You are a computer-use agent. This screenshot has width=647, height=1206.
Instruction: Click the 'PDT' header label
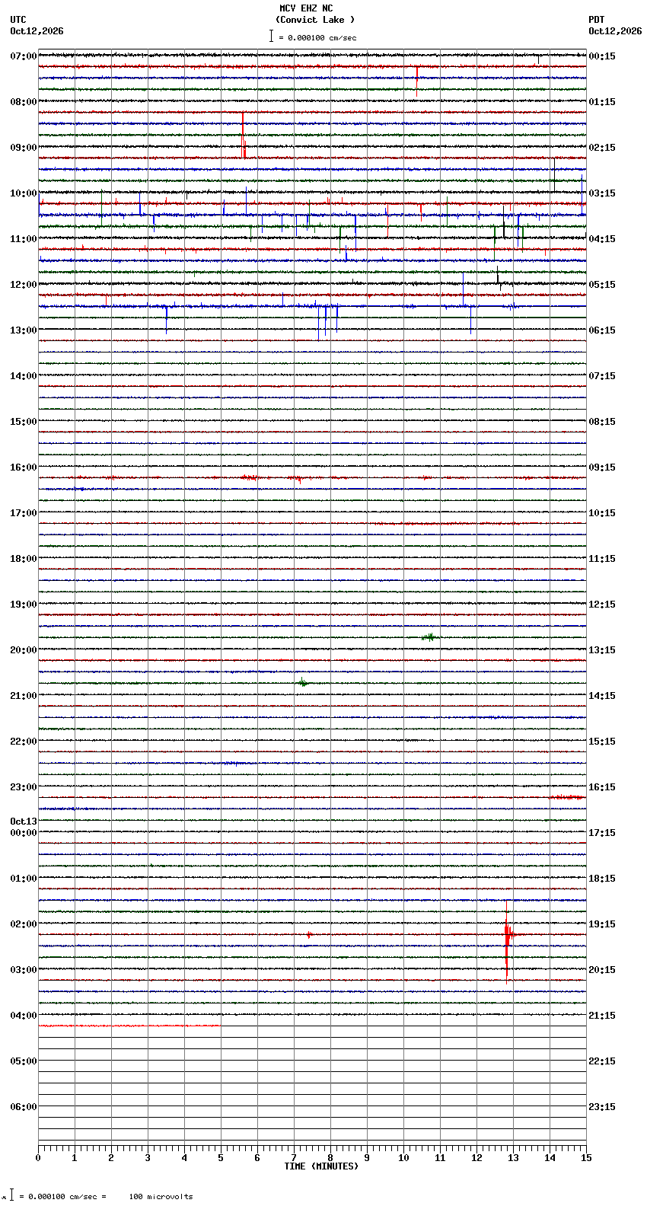point(597,20)
